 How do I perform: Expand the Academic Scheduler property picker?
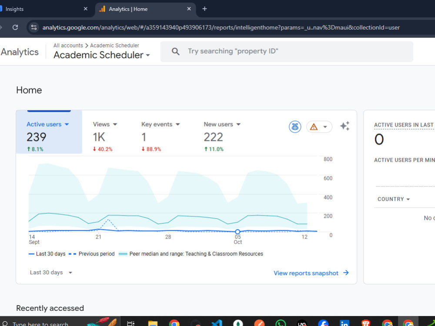coord(101,55)
